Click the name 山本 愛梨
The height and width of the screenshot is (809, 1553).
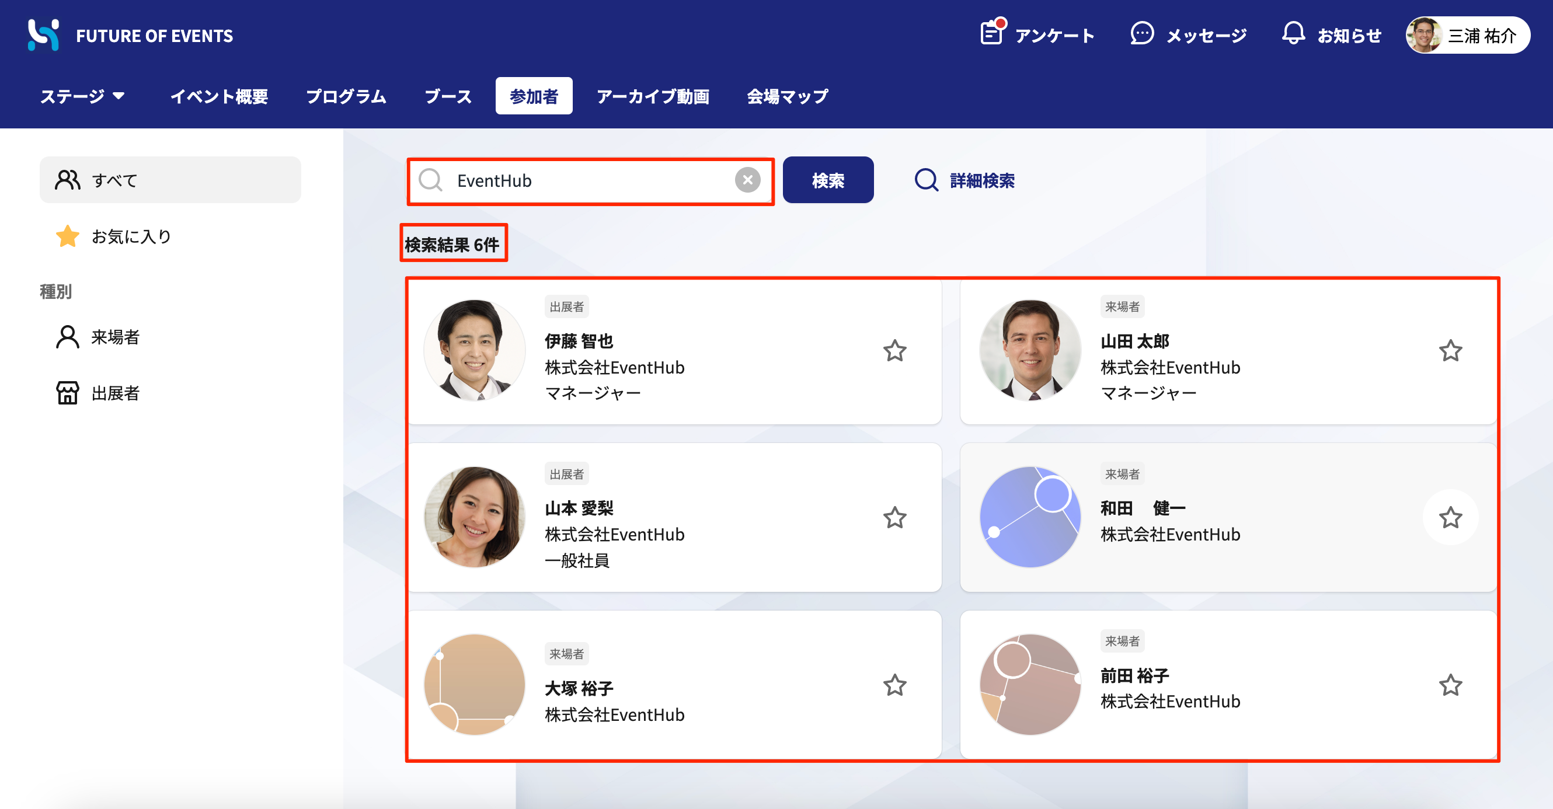(579, 508)
